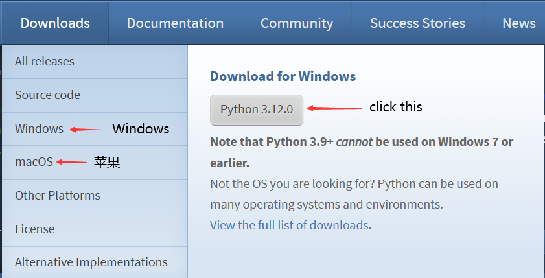This screenshot has height=278, width=545.
Task: Select Source code in the Downloads submenu
Action: 95,95
